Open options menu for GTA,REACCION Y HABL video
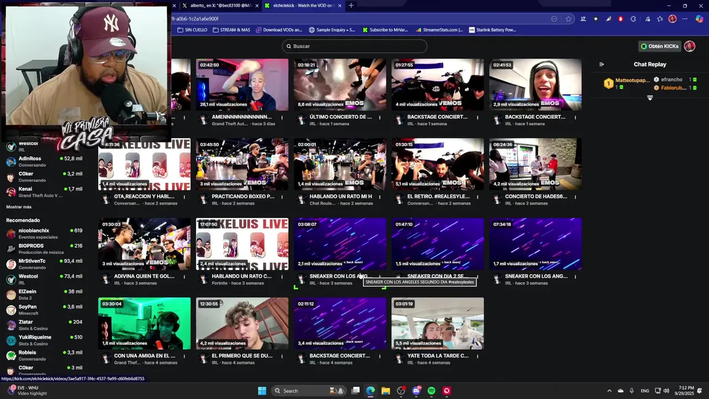Viewport: 709px width, 399px height. 184,197
